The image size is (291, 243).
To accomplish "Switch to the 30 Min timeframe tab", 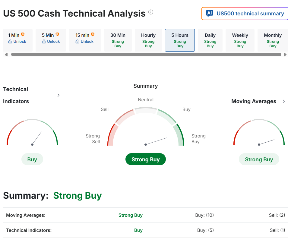I will 118,40.
